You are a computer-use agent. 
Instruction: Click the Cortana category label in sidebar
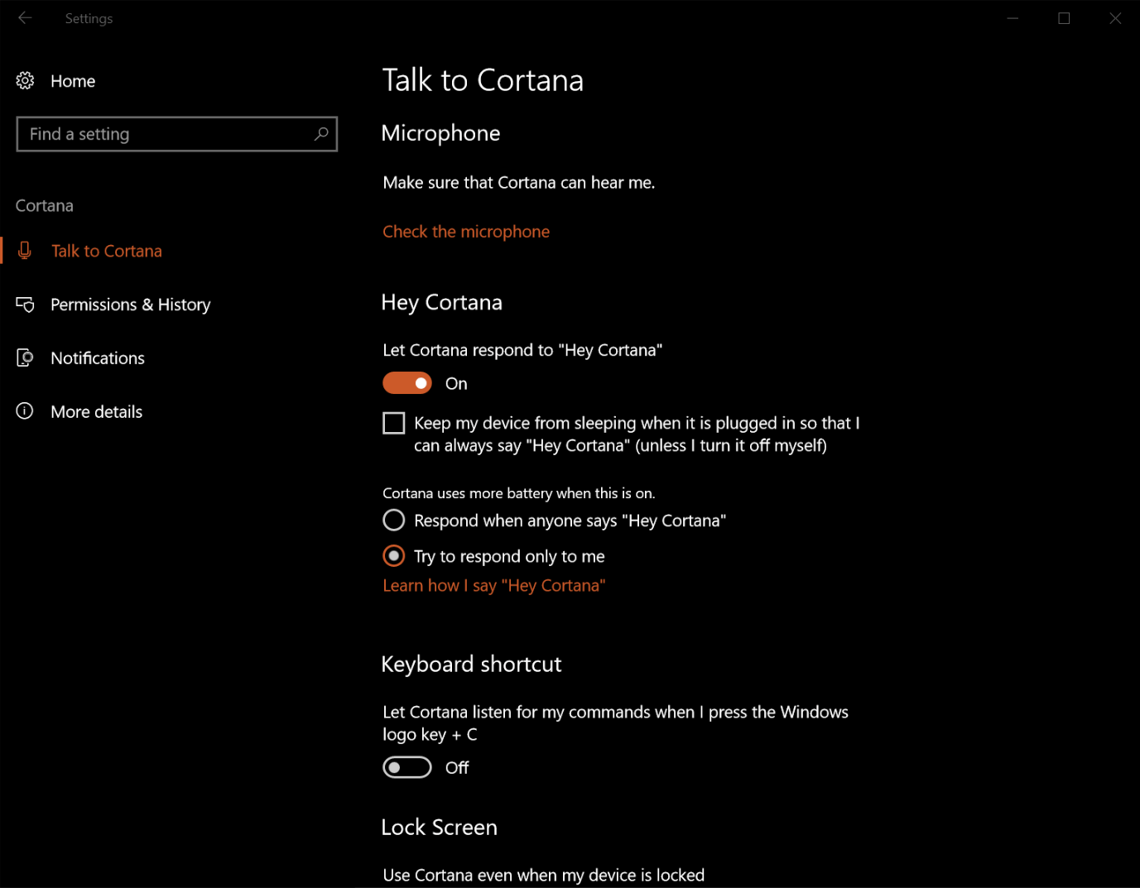click(45, 205)
